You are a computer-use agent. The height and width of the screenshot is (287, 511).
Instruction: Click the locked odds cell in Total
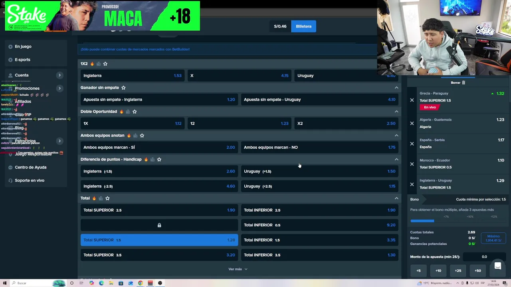tap(159, 225)
